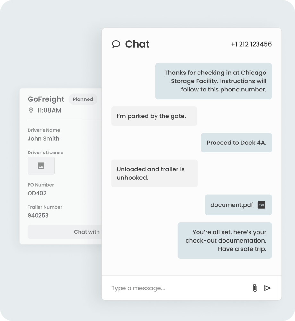The height and width of the screenshot is (321, 295).
Task: Click the send message arrow icon
Action: pos(267,288)
